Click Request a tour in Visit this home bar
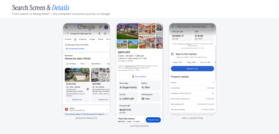Screen dimensions: 279x134 [153, 120]
